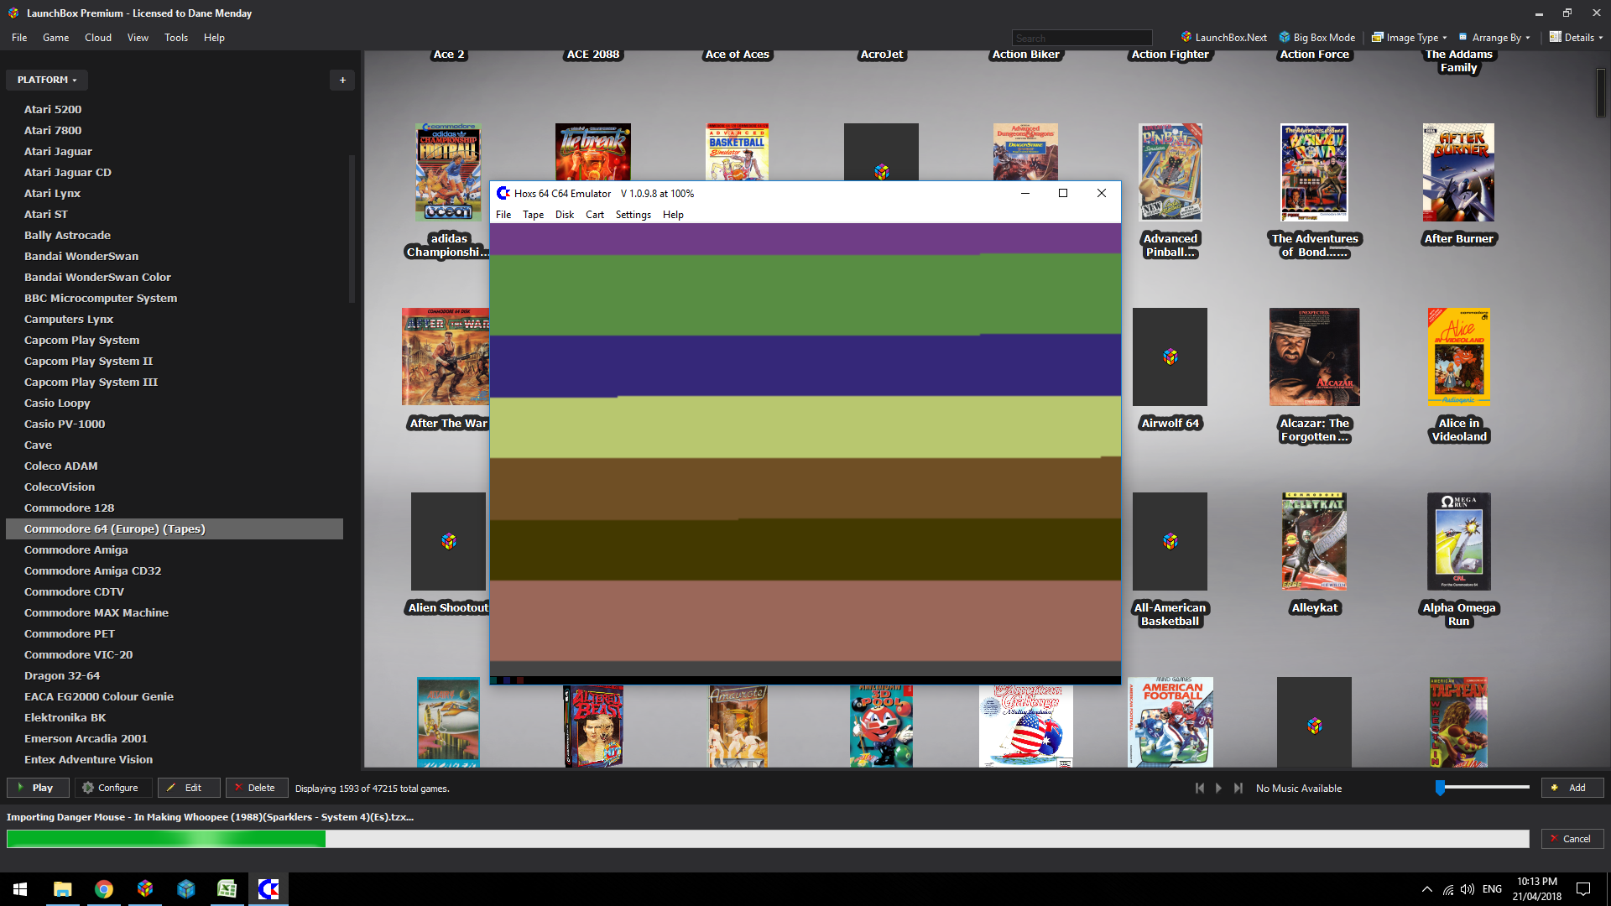Select the American Football game cover
1611x906 pixels.
click(1170, 722)
